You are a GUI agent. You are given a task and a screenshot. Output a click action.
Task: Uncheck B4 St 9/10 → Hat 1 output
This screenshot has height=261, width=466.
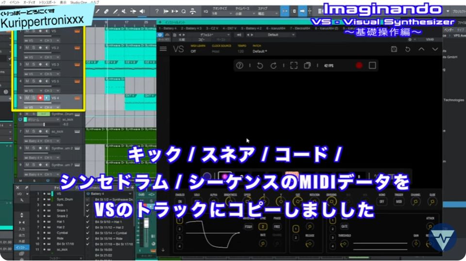(x=88, y=222)
